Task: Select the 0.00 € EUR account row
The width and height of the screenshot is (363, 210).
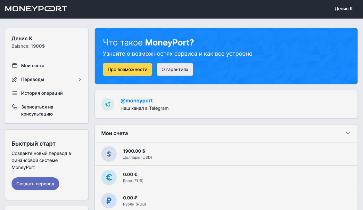Action: tap(226, 177)
